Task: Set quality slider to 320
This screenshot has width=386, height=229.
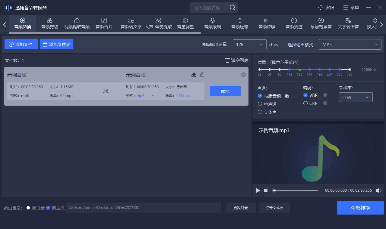Action: point(350,70)
